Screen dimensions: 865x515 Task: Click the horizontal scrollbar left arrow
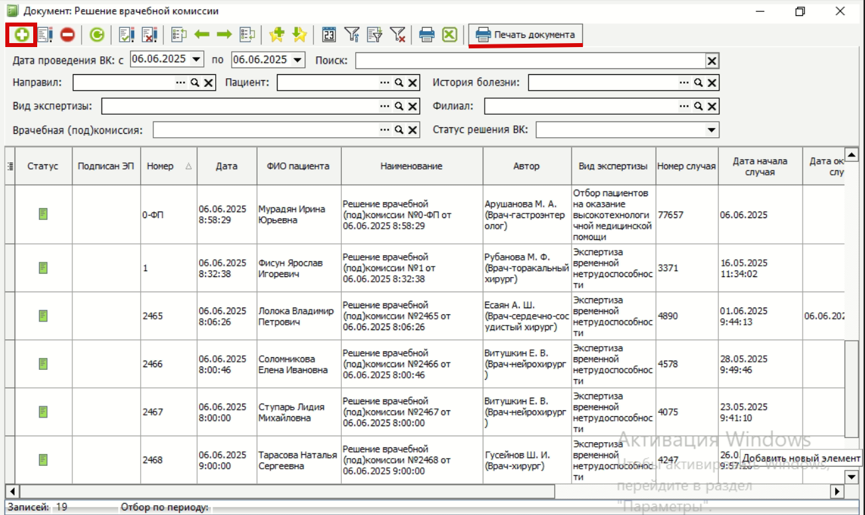(12, 491)
